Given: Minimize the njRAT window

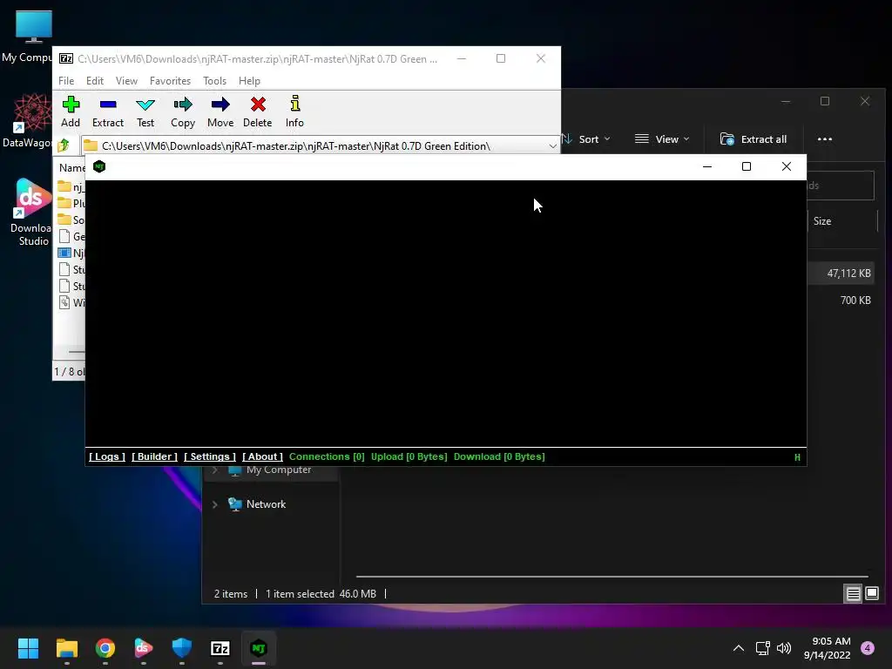Looking at the screenshot, I should 707,166.
